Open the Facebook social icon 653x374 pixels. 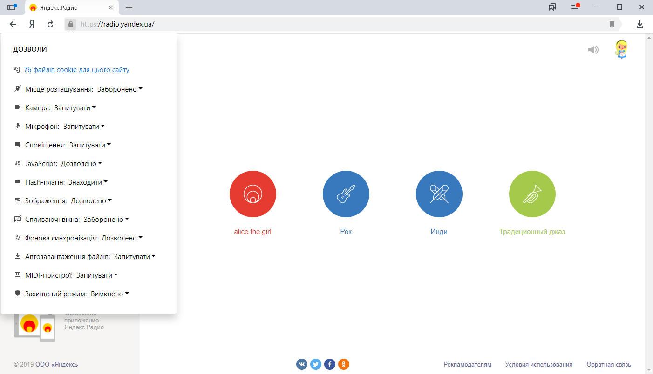330,364
